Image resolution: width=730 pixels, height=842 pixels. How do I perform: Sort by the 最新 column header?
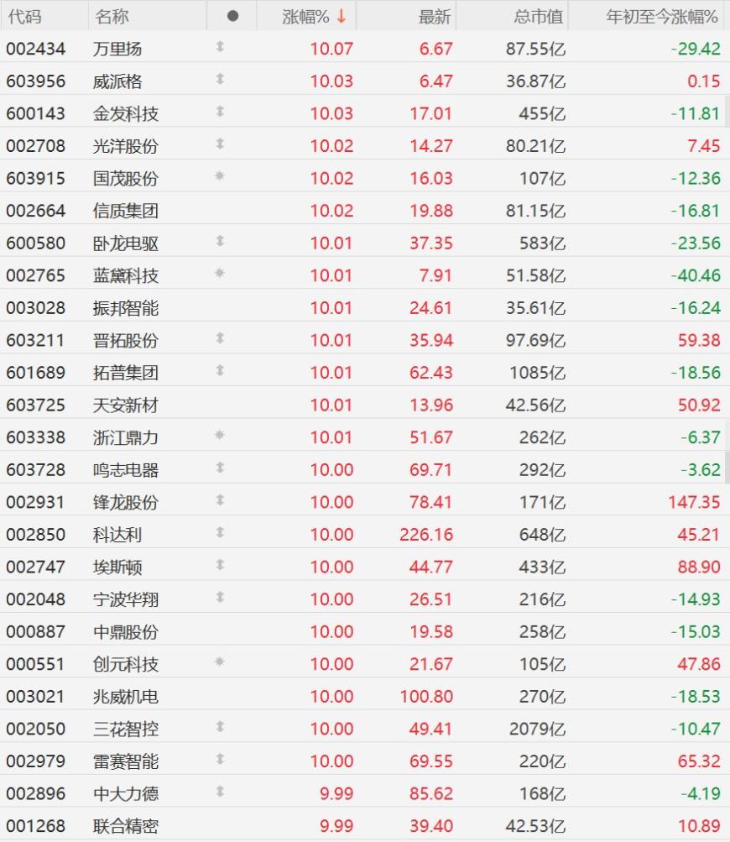point(435,17)
